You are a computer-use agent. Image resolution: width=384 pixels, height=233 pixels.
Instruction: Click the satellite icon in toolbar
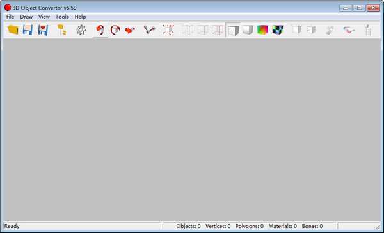[330, 30]
